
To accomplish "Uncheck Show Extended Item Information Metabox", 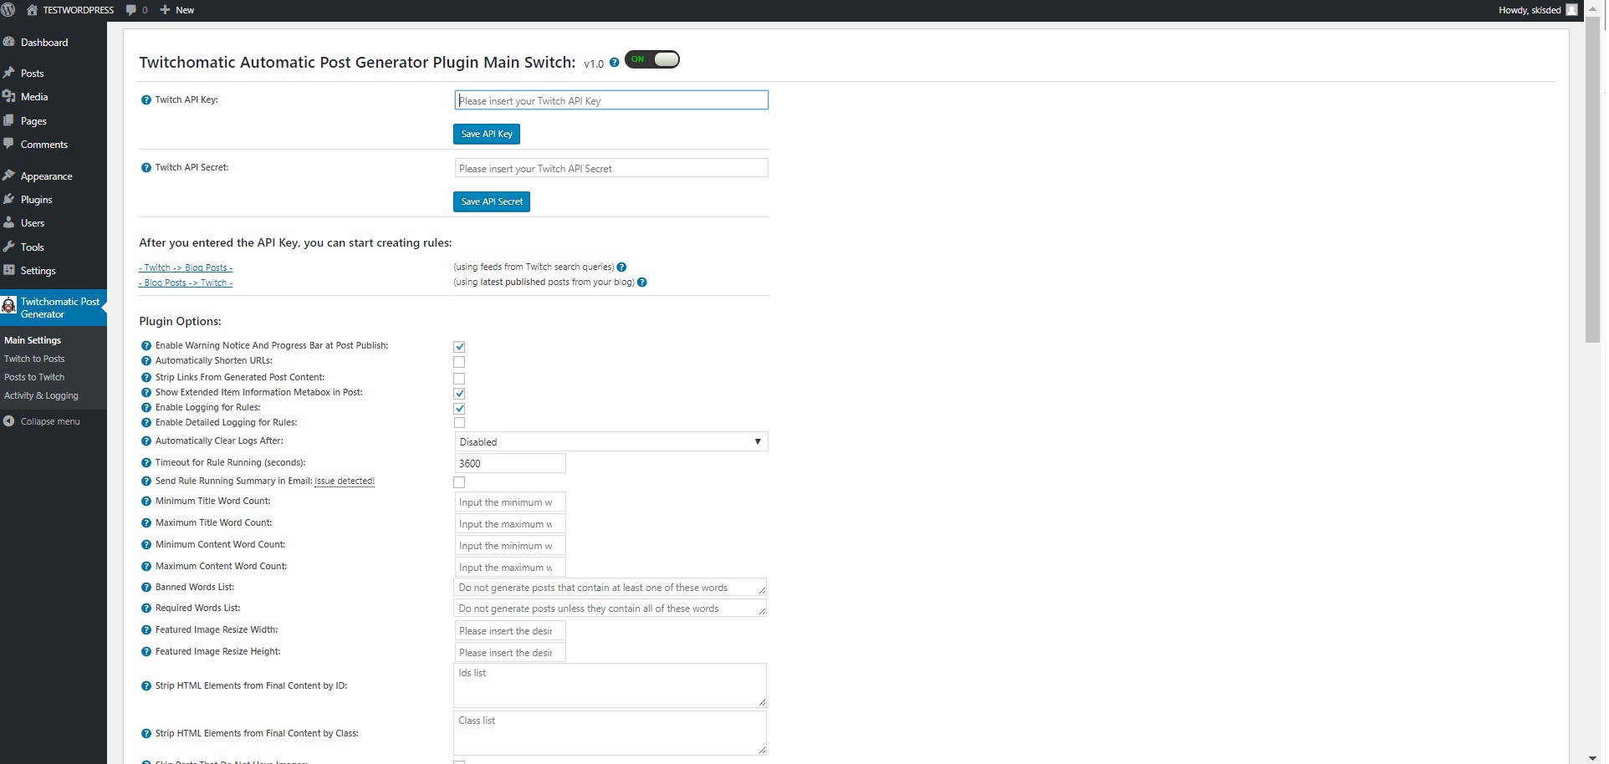I will click(x=459, y=393).
